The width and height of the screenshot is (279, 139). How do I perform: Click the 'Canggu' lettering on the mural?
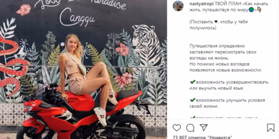[x=77, y=18]
